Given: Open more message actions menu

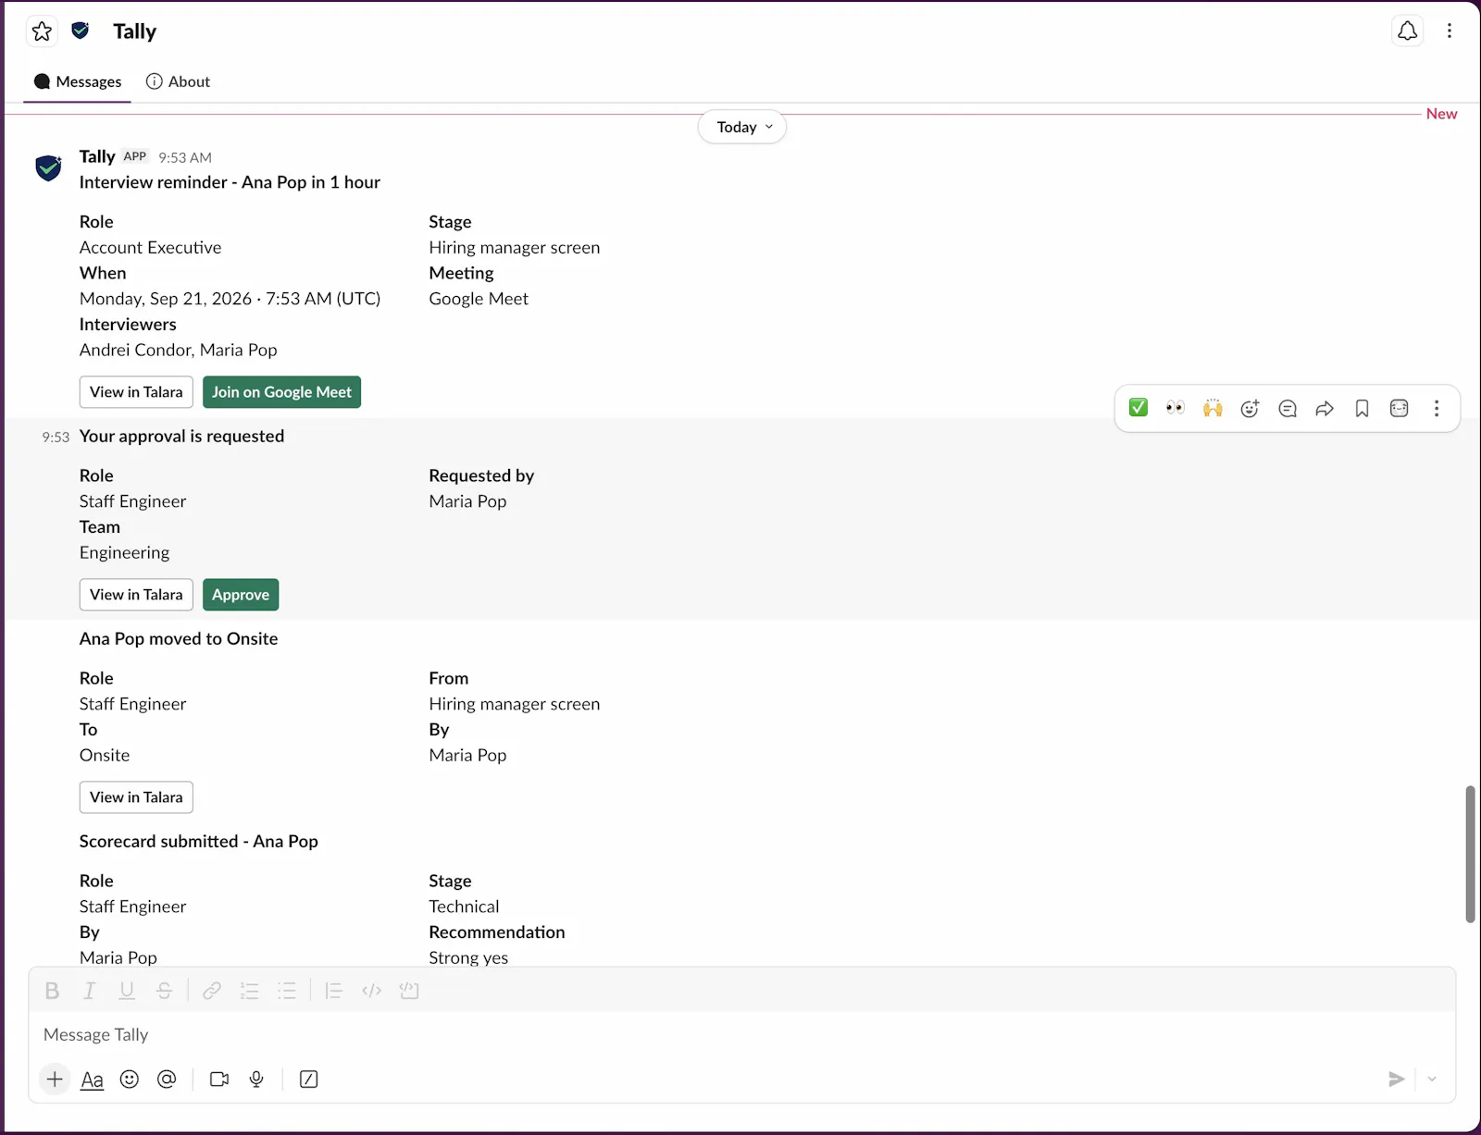Looking at the screenshot, I should (1437, 408).
